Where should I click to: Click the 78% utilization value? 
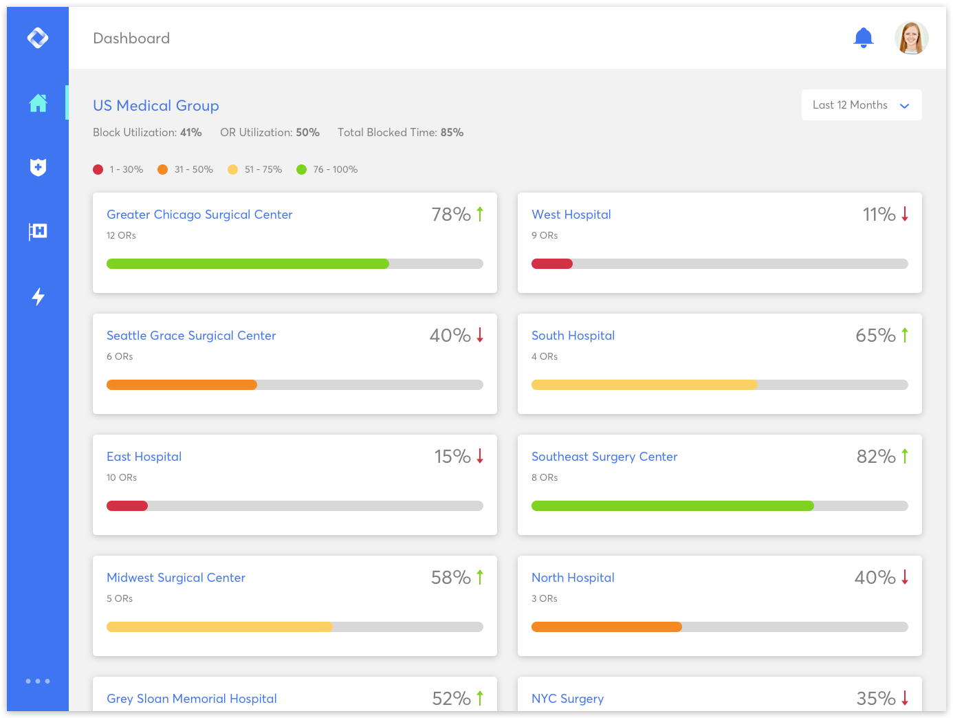451,215
